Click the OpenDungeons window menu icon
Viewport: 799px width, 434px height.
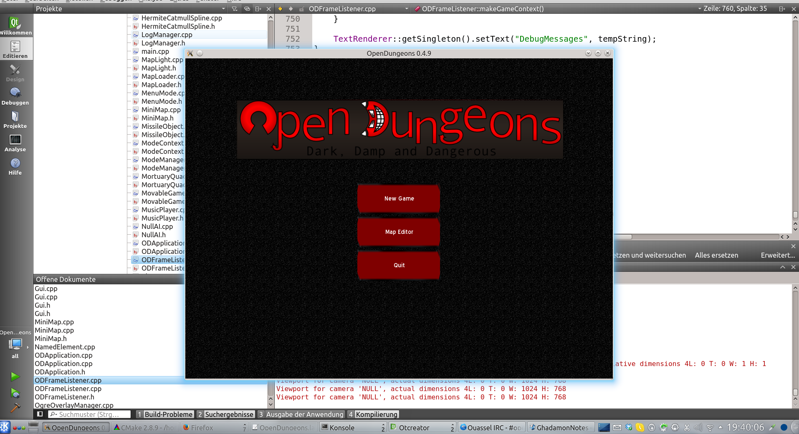[190, 53]
